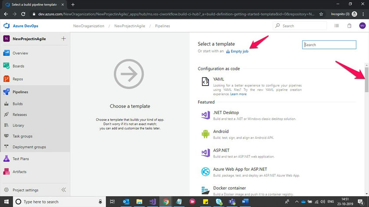The image size is (369, 207).
Task: Reload the browser page
Action: [23, 14]
